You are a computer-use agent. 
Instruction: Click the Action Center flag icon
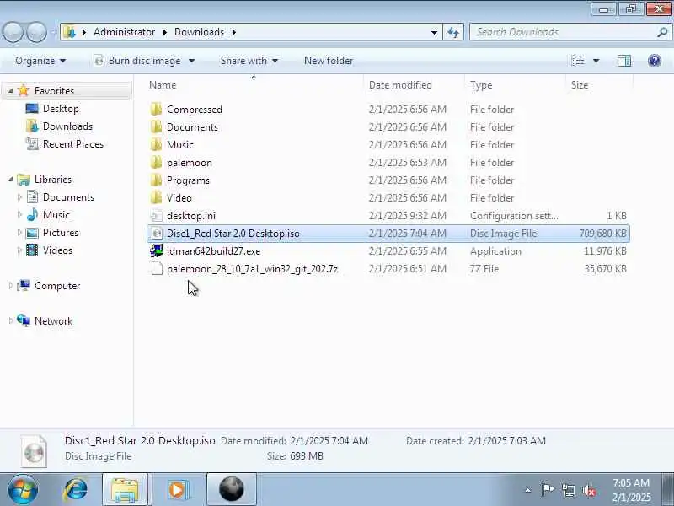[547, 490]
